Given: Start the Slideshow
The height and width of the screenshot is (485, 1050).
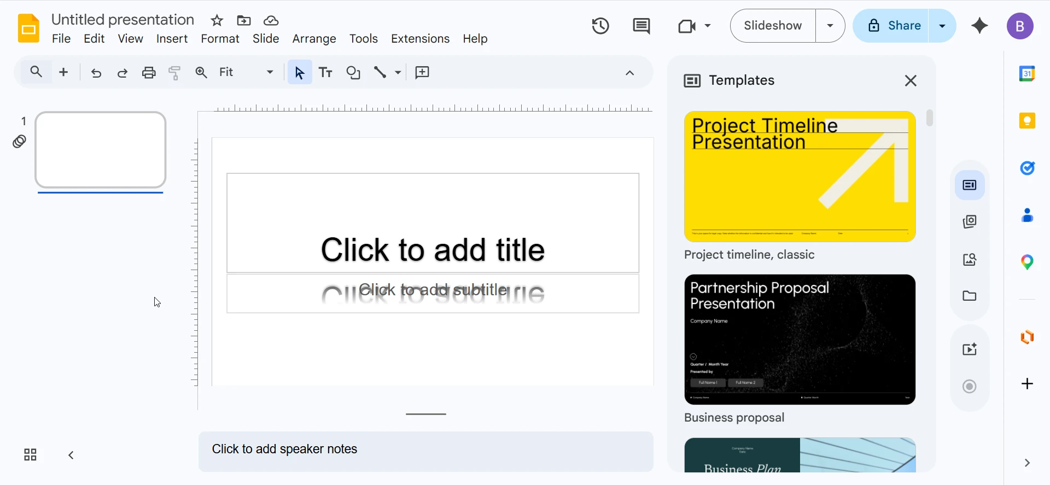Looking at the screenshot, I should [x=773, y=26].
